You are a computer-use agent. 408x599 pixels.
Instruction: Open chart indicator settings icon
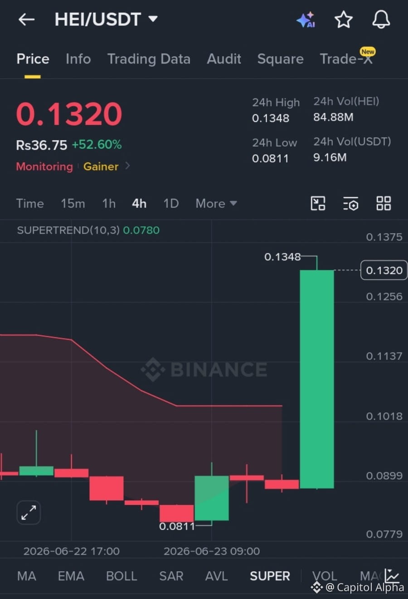click(350, 204)
